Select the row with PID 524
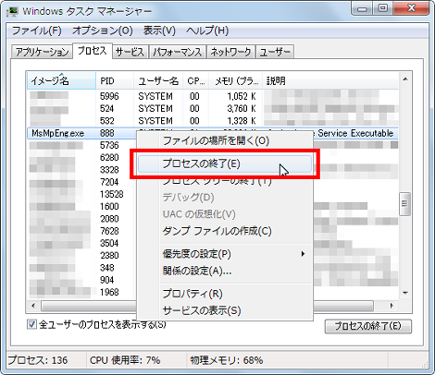This screenshot has width=435, height=375. tap(213, 109)
